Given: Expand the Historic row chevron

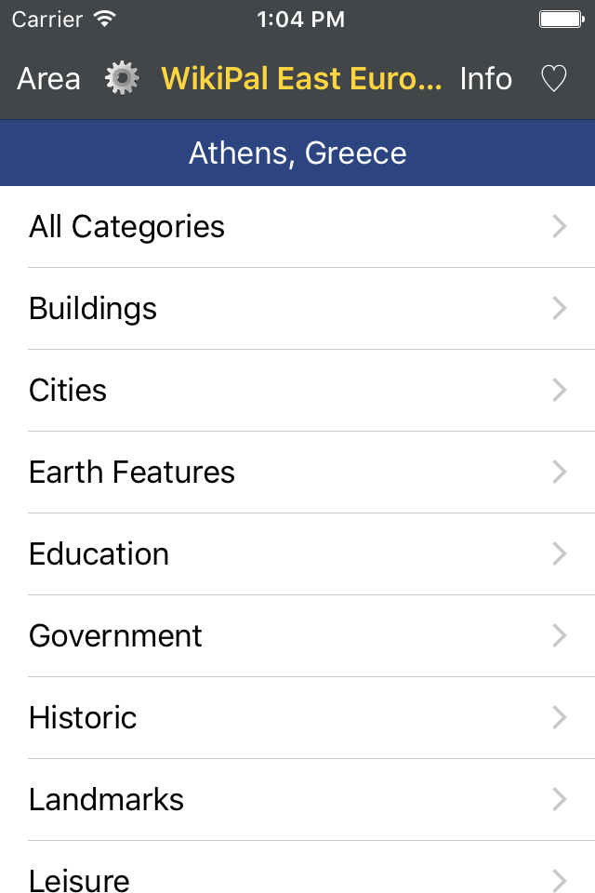Looking at the screenshot, I should [x=560, y=717].
